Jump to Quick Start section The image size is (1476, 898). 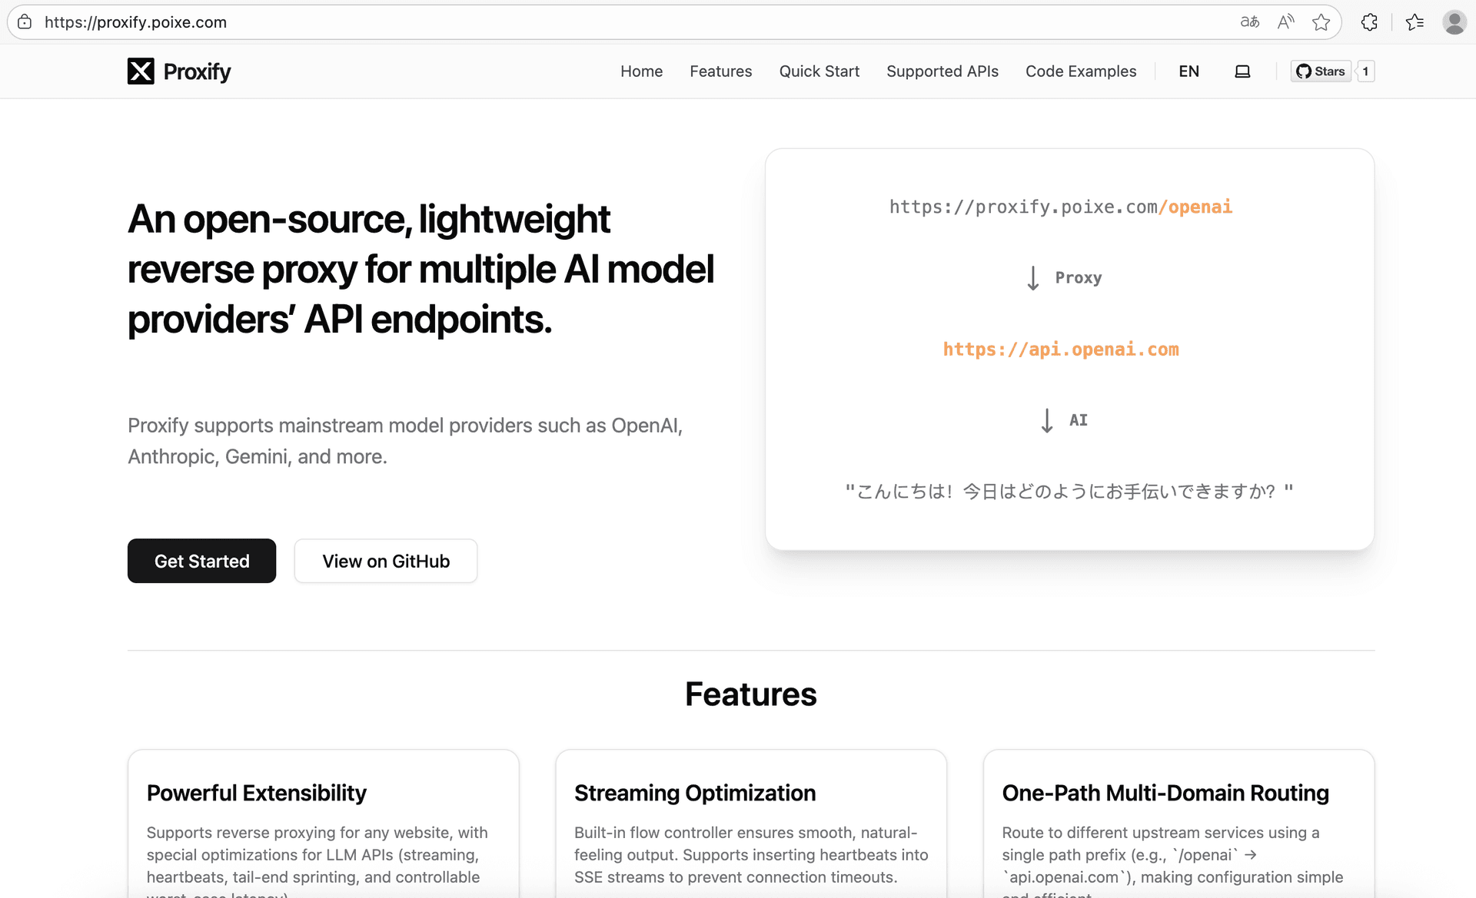[819, 71]
